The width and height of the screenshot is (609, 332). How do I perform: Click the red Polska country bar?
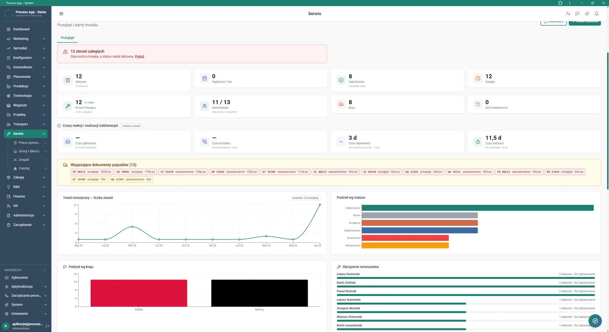[139, 293]
